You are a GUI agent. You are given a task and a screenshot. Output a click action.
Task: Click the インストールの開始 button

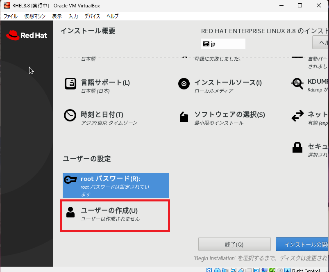302,244
